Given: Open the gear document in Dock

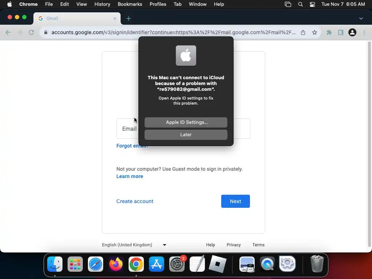Looking at the screenshot, I should click(x=288, y=264).
